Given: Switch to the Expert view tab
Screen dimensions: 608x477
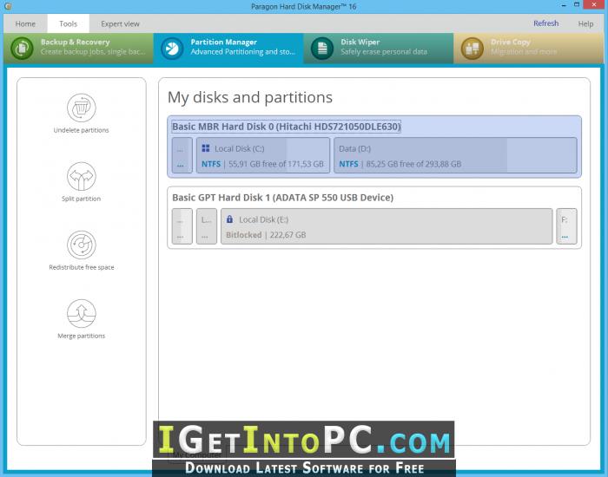Looking at the screenshot, I should click(x=120, y=23).
